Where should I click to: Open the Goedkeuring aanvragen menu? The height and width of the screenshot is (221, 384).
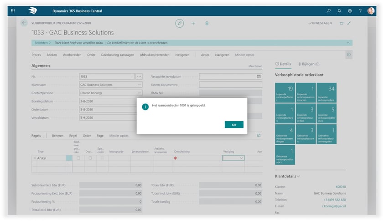pos(118,55)
